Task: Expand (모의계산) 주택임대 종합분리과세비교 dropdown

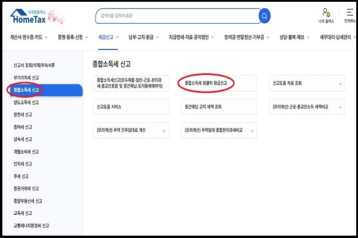Action: [219, 130]
